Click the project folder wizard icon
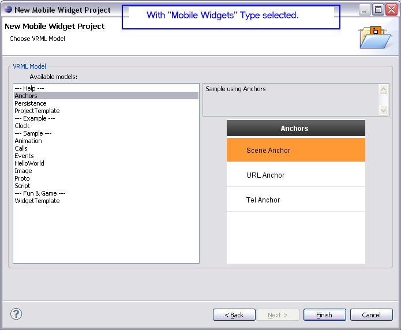 pos(375,37)
